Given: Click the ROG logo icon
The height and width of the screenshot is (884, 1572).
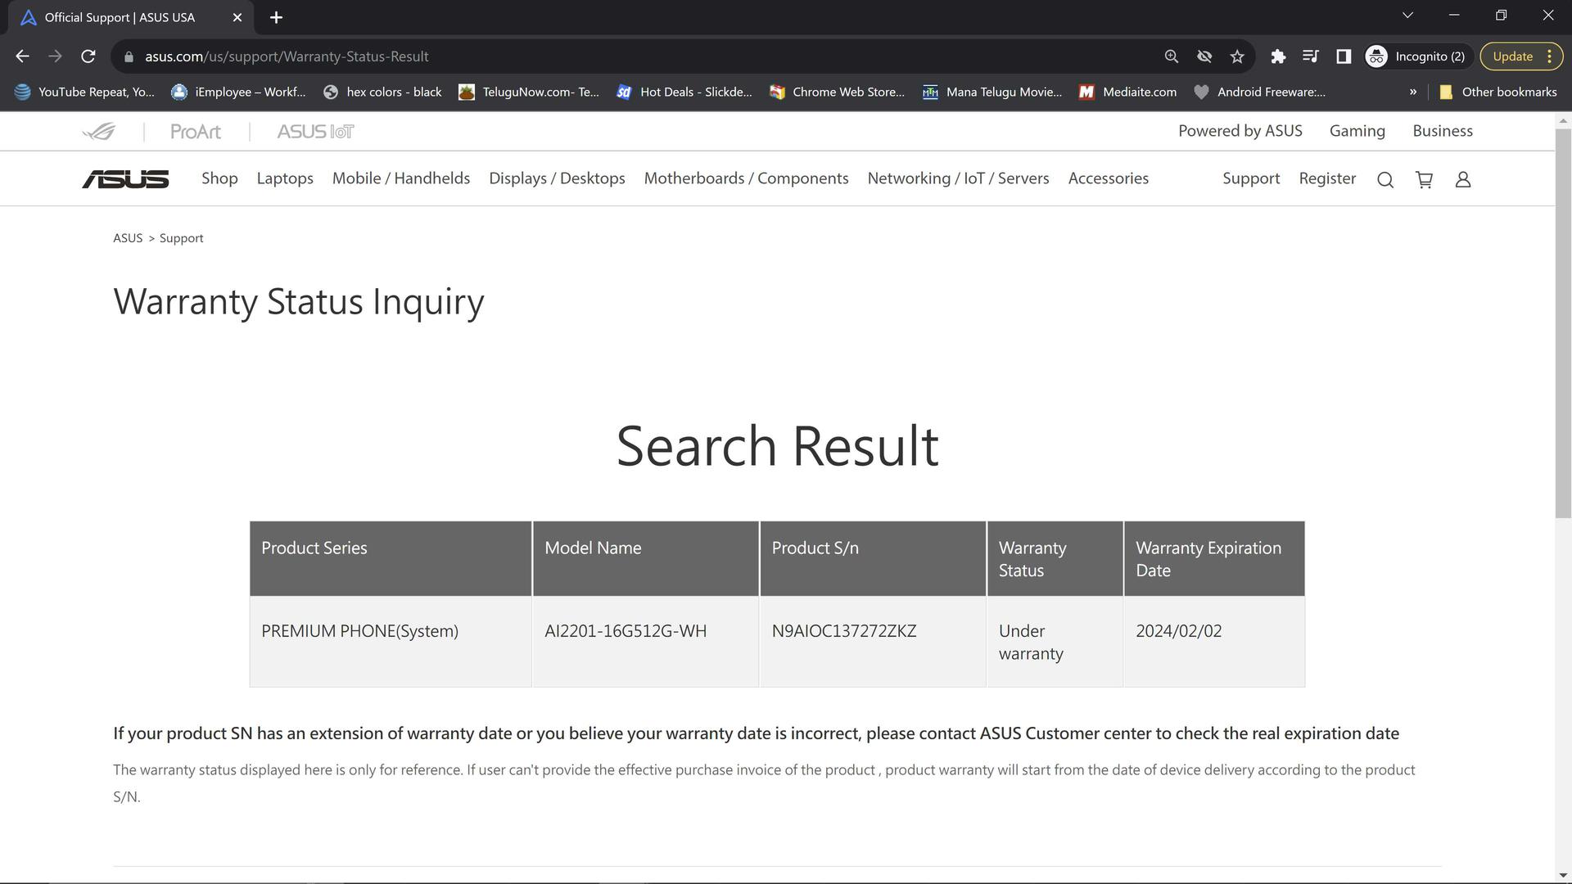Looking at the screenshot, I should (x=99, y=131).
